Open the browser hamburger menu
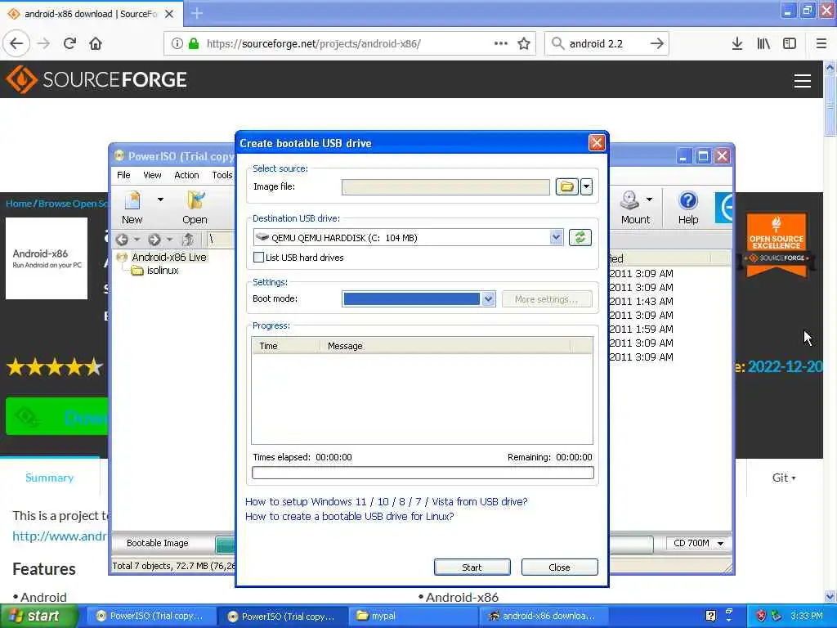Viewport: 837px width, 628px height. pos(821,43)
